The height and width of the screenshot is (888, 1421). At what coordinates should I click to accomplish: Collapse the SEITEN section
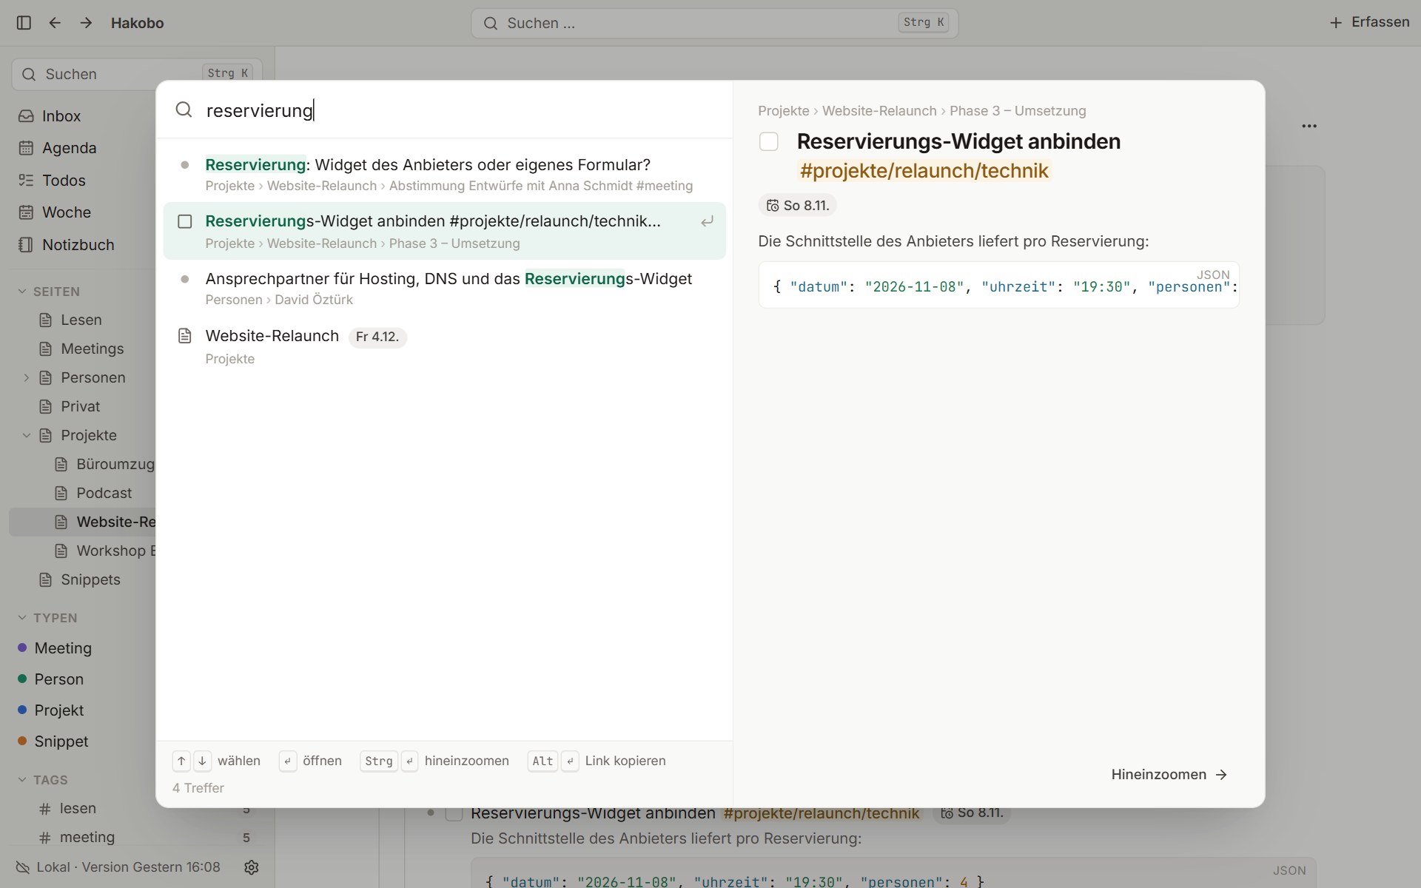(x=22, y=292)
